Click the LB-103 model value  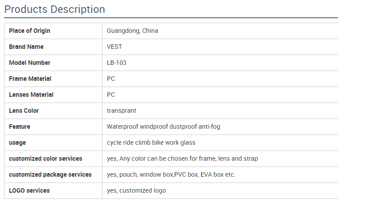pos(117,63)
